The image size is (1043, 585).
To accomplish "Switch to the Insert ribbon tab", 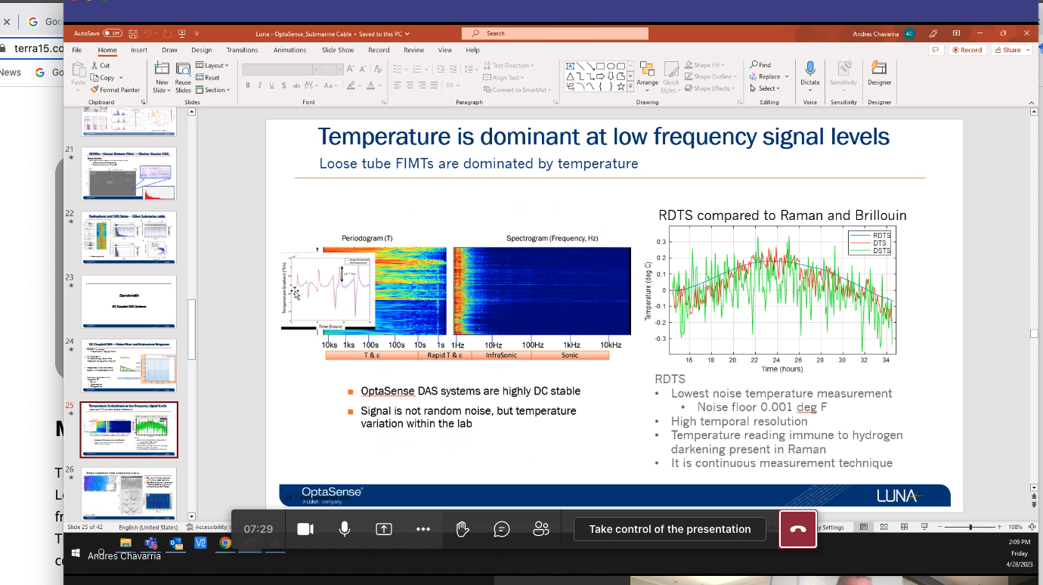I will [139, 50].
